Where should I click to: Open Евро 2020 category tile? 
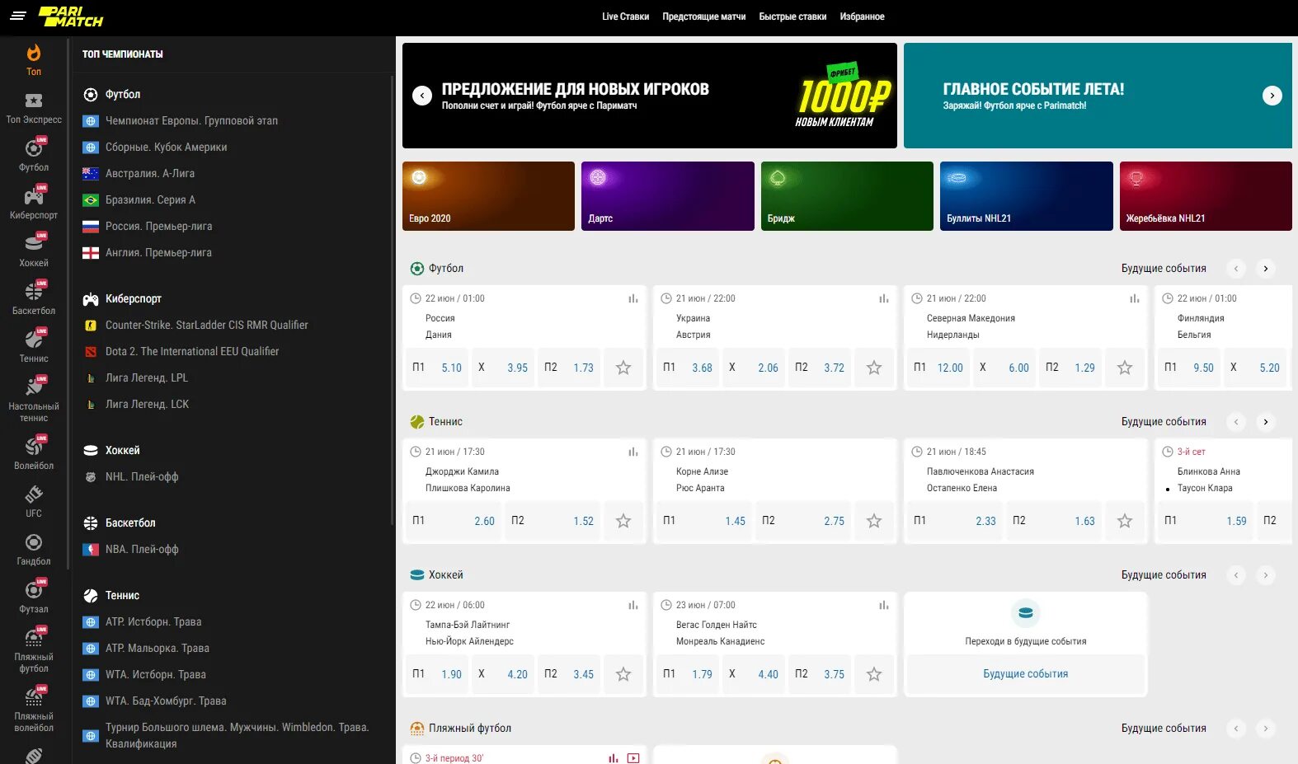pos(488,196)
